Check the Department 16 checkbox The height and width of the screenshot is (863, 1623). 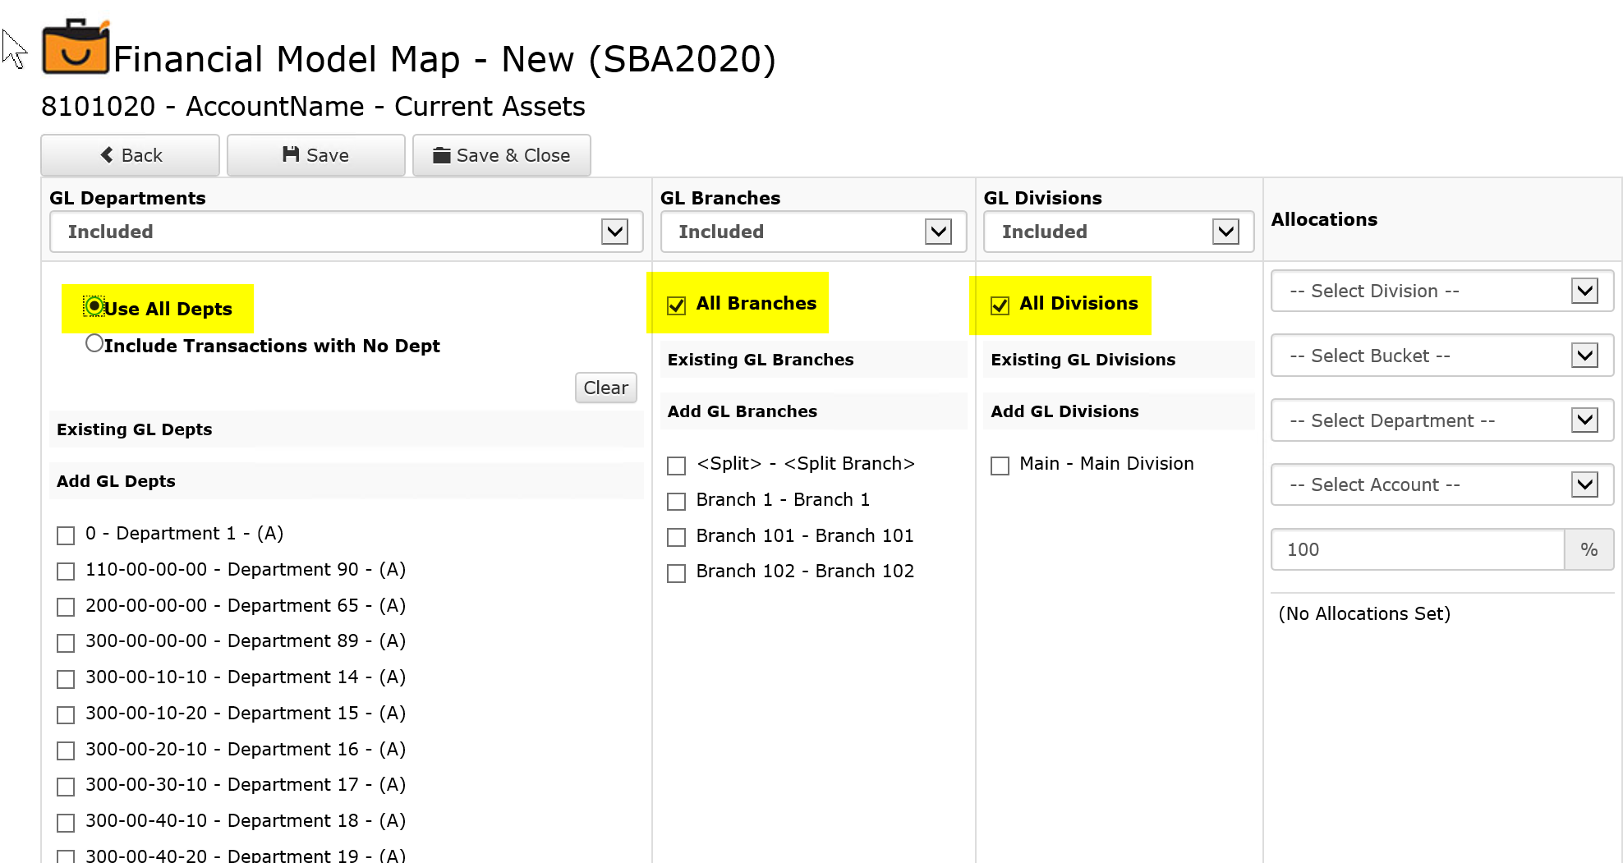click(x=66, y=751)
